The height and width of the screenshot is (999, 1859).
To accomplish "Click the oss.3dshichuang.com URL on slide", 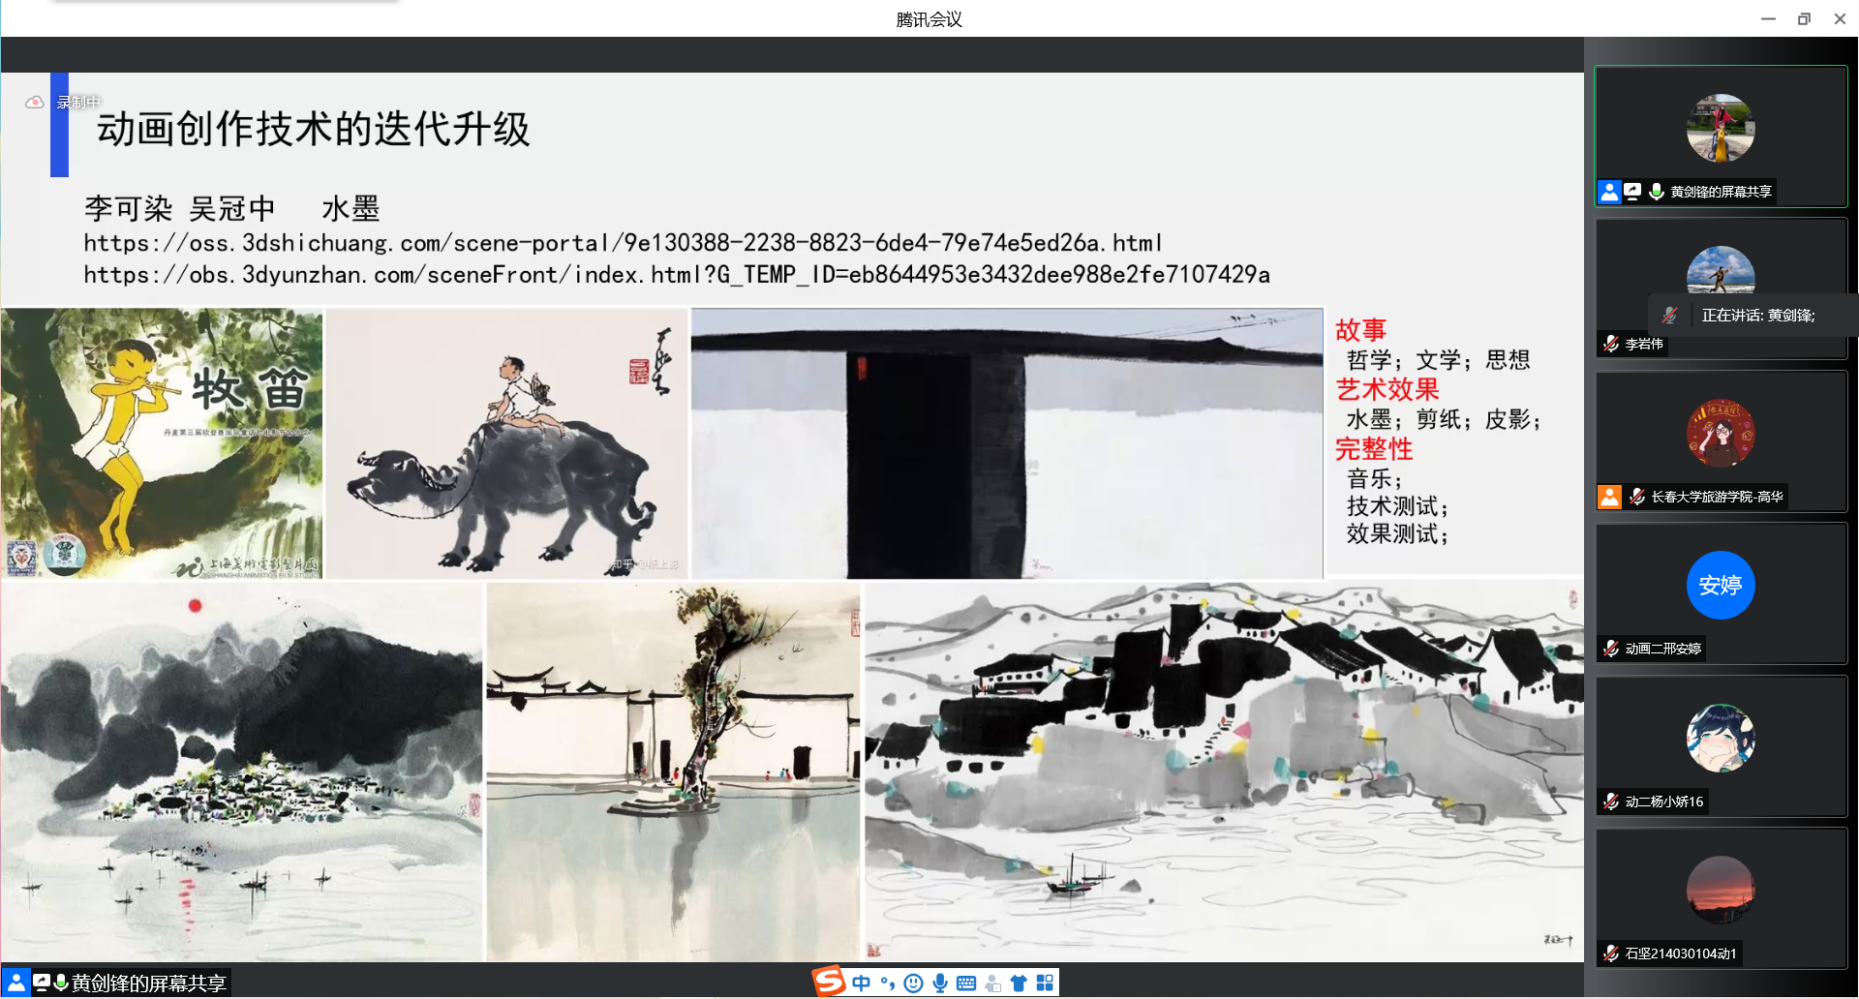I will click(x=623, y=243).
